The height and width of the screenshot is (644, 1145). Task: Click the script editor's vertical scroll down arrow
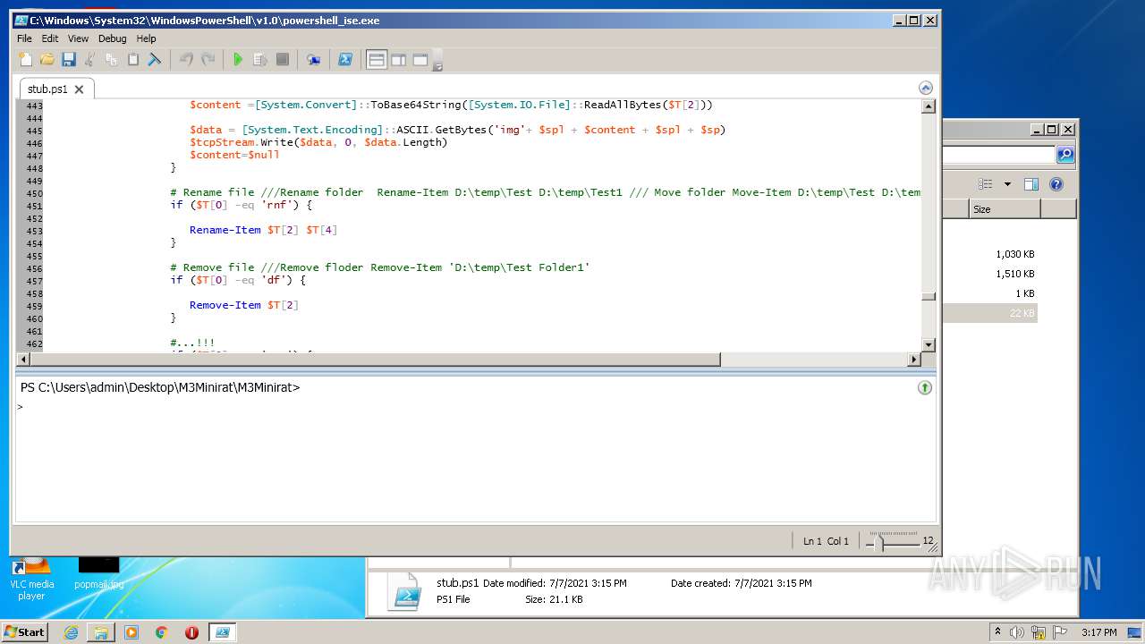[x=929, y=345]
